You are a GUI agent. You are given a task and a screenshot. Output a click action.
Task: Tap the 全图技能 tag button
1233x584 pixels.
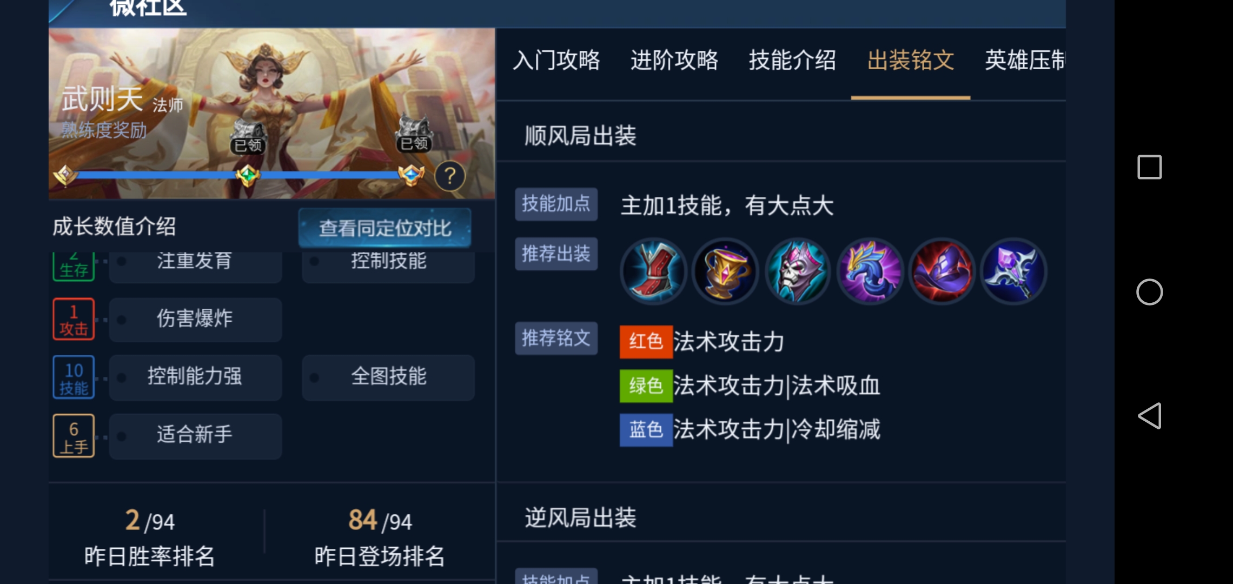click(x=388, y=377)
